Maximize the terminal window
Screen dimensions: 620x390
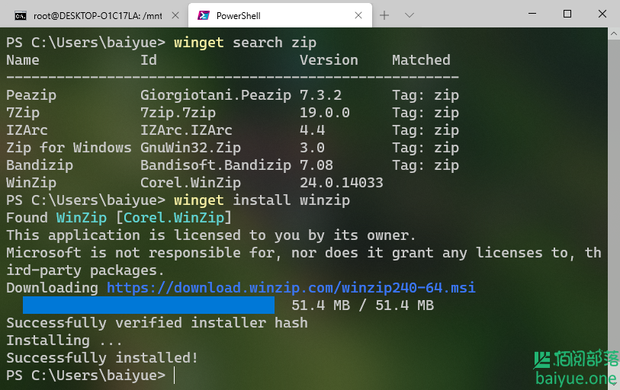pyautogui.click(x=567, y=14)
